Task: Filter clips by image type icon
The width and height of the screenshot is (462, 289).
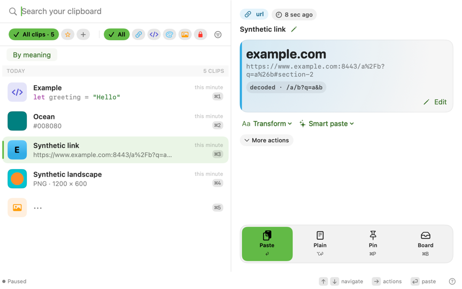Action: point(184,34)
